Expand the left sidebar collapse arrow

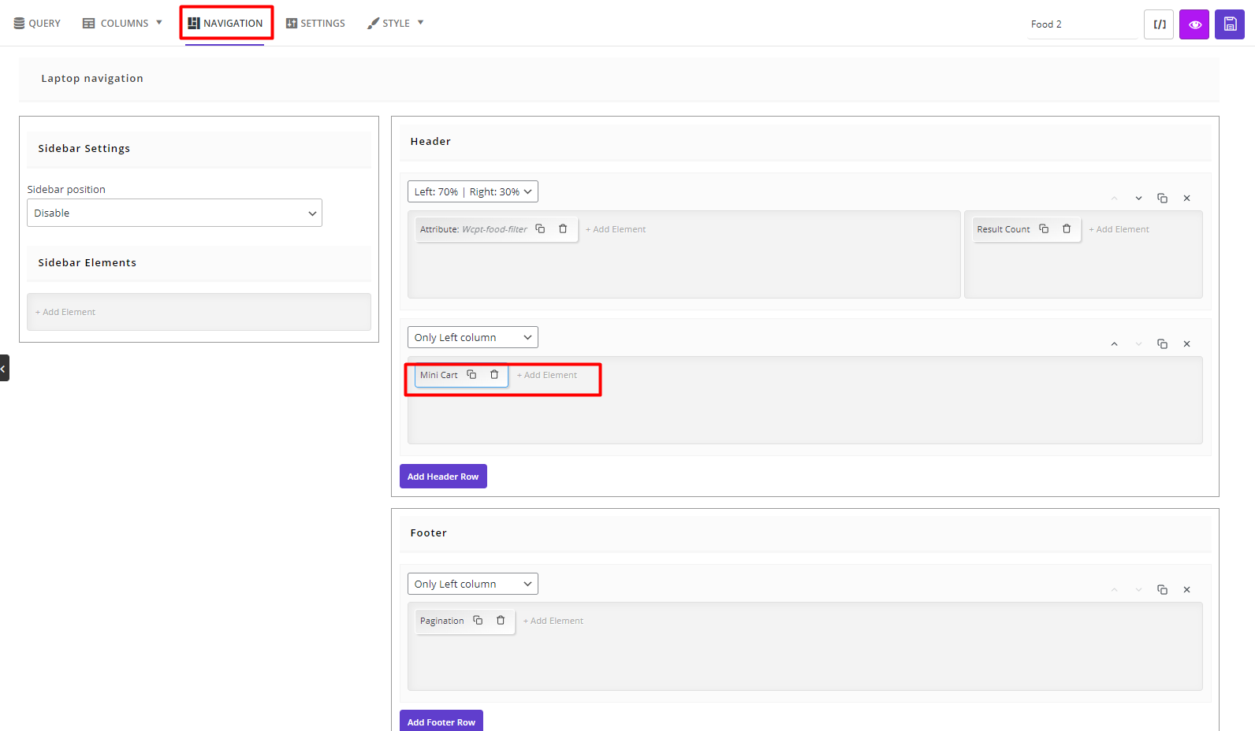pyautogui.click(x=4, y=368)
